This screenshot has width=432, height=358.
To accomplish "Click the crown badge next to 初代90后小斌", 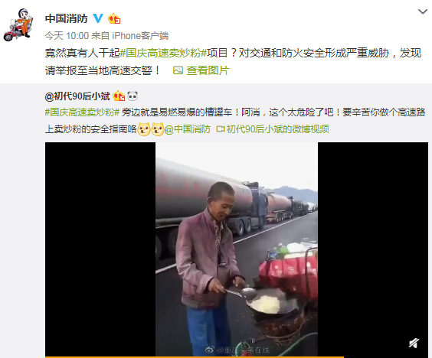I will [119, 96].
